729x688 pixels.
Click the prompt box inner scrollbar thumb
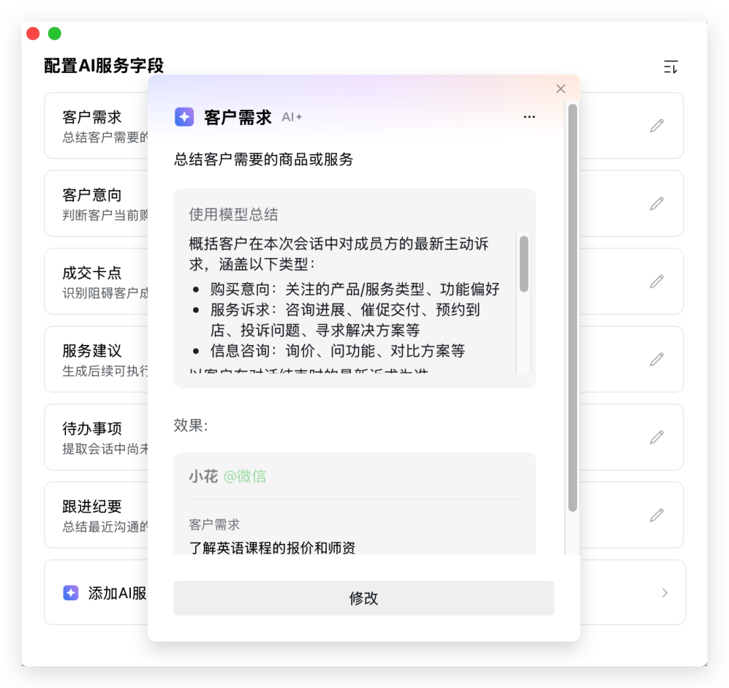pyautogui.click(x=524, y=264)
